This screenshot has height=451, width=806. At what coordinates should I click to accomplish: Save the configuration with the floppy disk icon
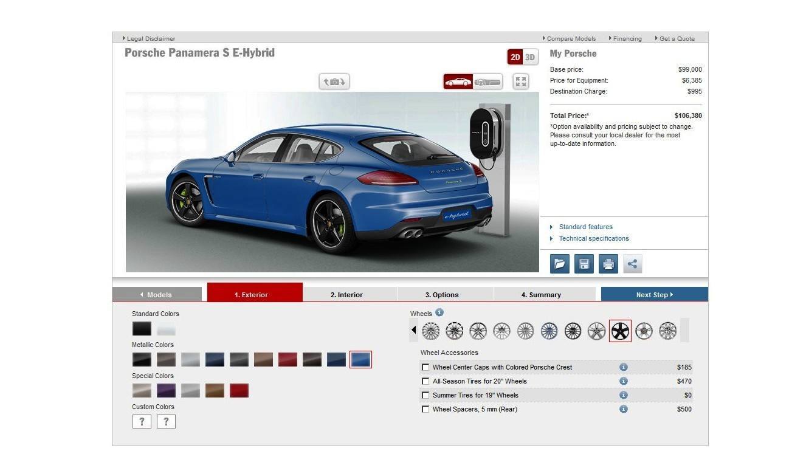coord(584,264)
